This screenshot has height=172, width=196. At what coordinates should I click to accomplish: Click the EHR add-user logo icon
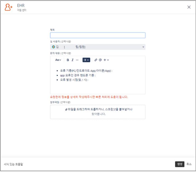(x=9, y=7)
